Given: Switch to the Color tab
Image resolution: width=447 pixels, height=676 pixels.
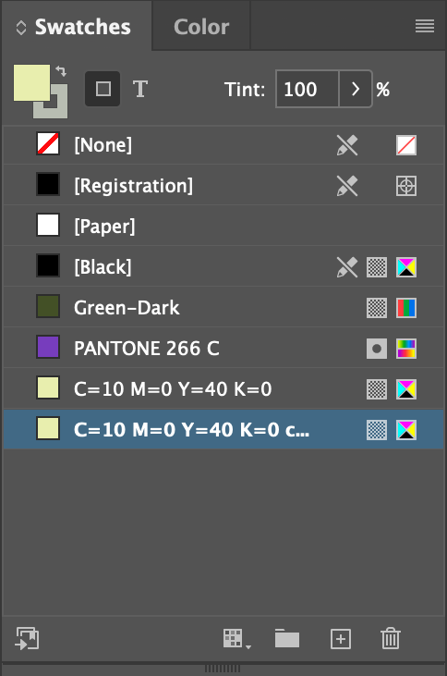Looking at the screenshot, I should coord(201,27).
